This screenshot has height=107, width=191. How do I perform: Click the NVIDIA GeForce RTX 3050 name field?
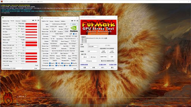pyautogui.click(x=59, y=24)
